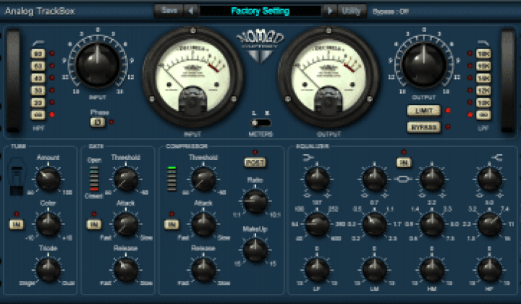Click the HF gain knob

(x=489, y=270)
